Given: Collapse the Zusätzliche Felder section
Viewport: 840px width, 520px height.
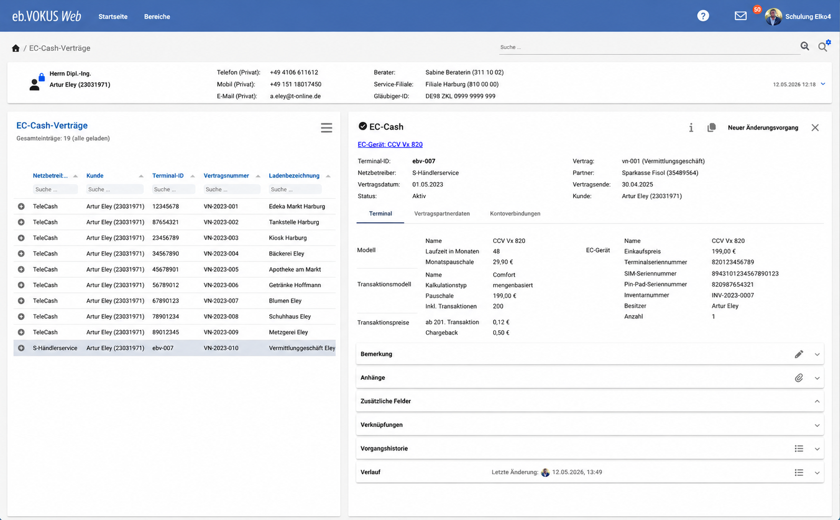Looking at the screenshot, I should 817,401.
